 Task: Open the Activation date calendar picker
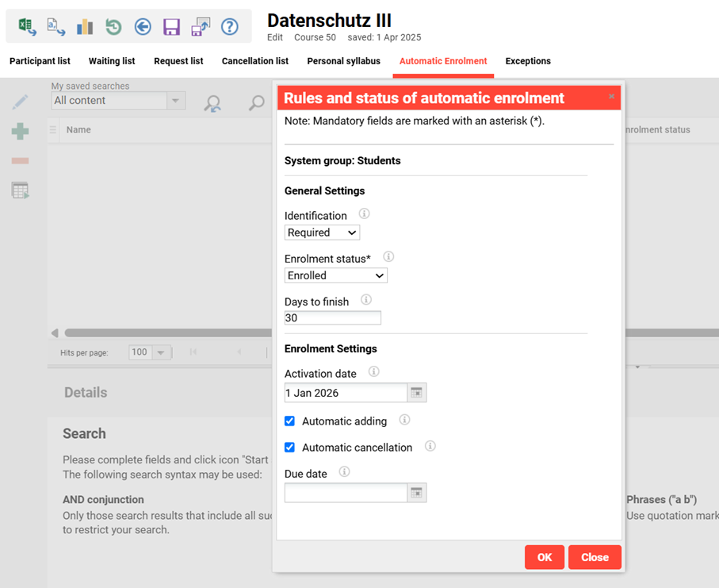(417, 393)
